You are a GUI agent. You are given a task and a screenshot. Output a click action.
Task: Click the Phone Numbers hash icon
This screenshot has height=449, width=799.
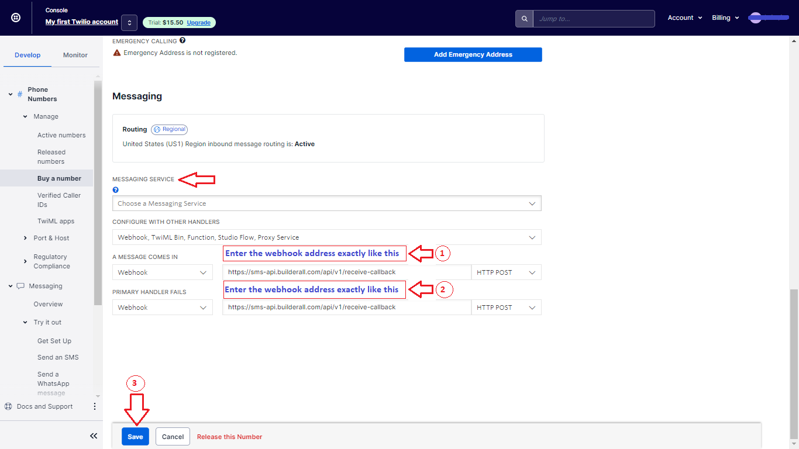point(20,94)
